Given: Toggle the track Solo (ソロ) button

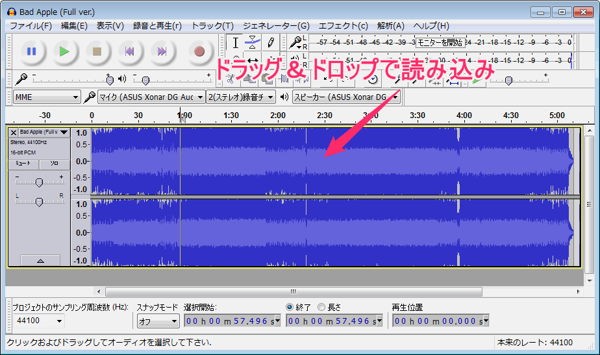Looking at the screenshot, I should 55,164.
